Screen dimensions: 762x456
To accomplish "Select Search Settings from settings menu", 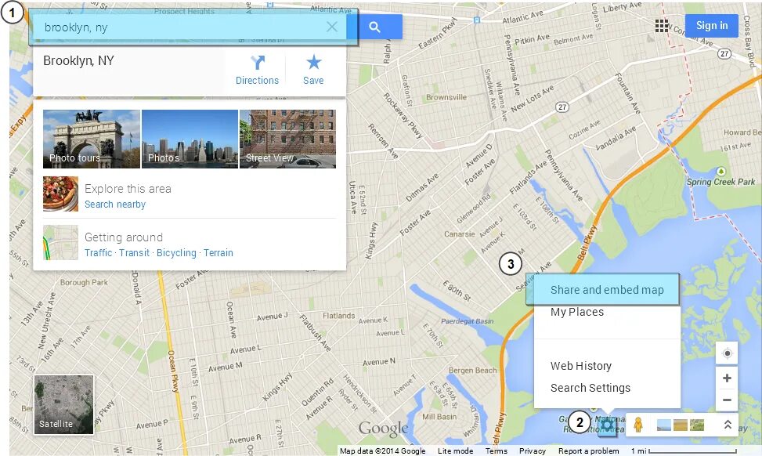I will coord(590,388).
